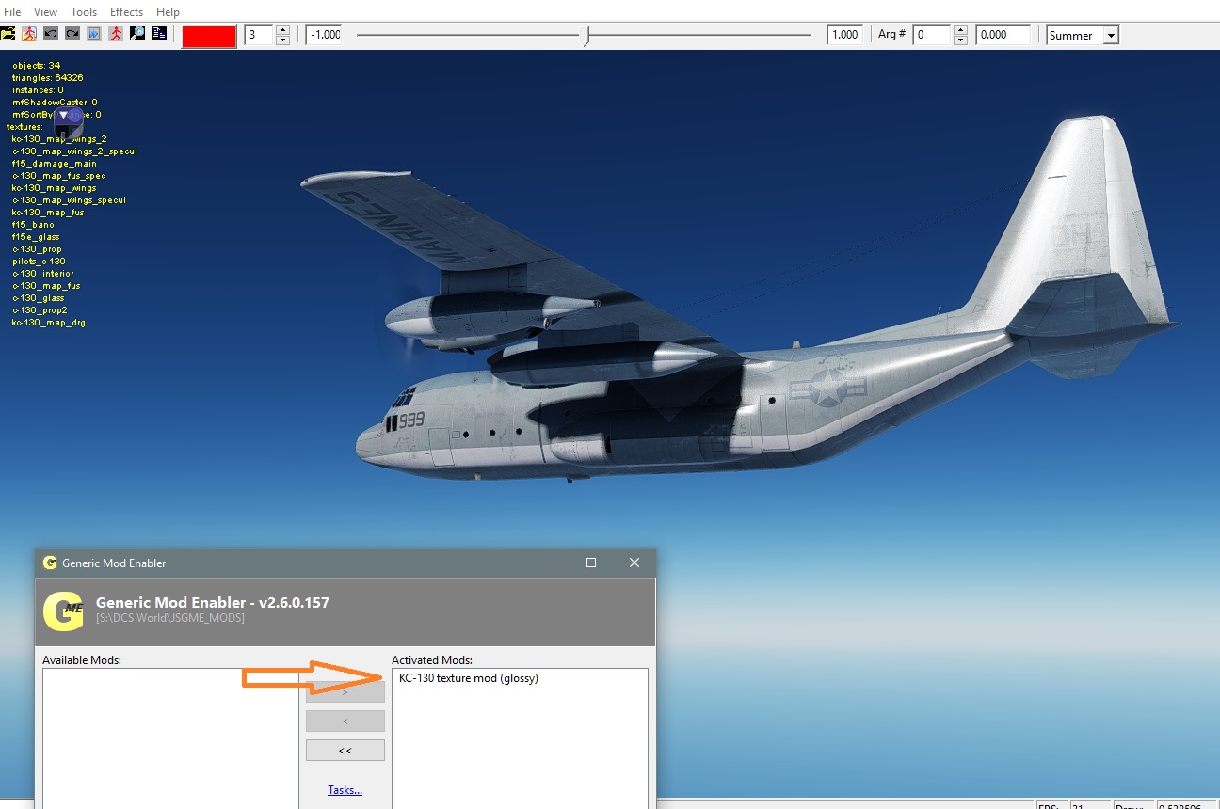1220x809 pixels.
Task: Select KC-130 texture mod (glossy) entry
Action: tap(469, 678)
